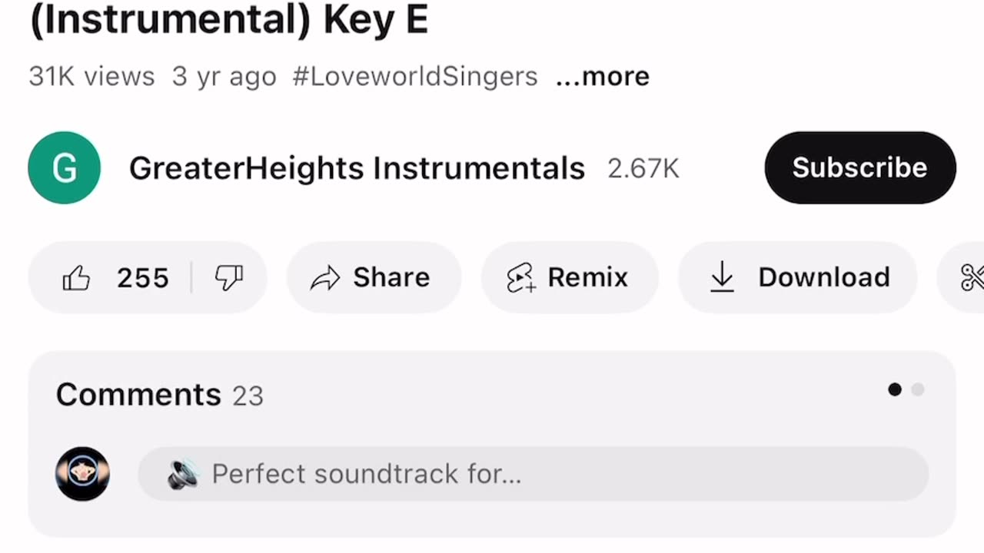Screen dimensions: 984x553
Task: Click the thumbs-down dislike icon
Action: click(229, 278)
